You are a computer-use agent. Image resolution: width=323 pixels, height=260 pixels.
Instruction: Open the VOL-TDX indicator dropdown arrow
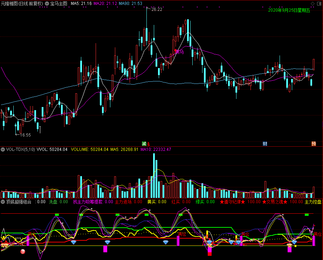coord(3,149)
